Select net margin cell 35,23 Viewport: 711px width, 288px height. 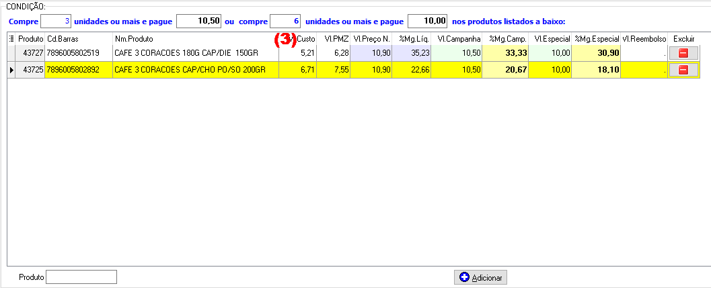pyautogui.click(x=412, y=53)
